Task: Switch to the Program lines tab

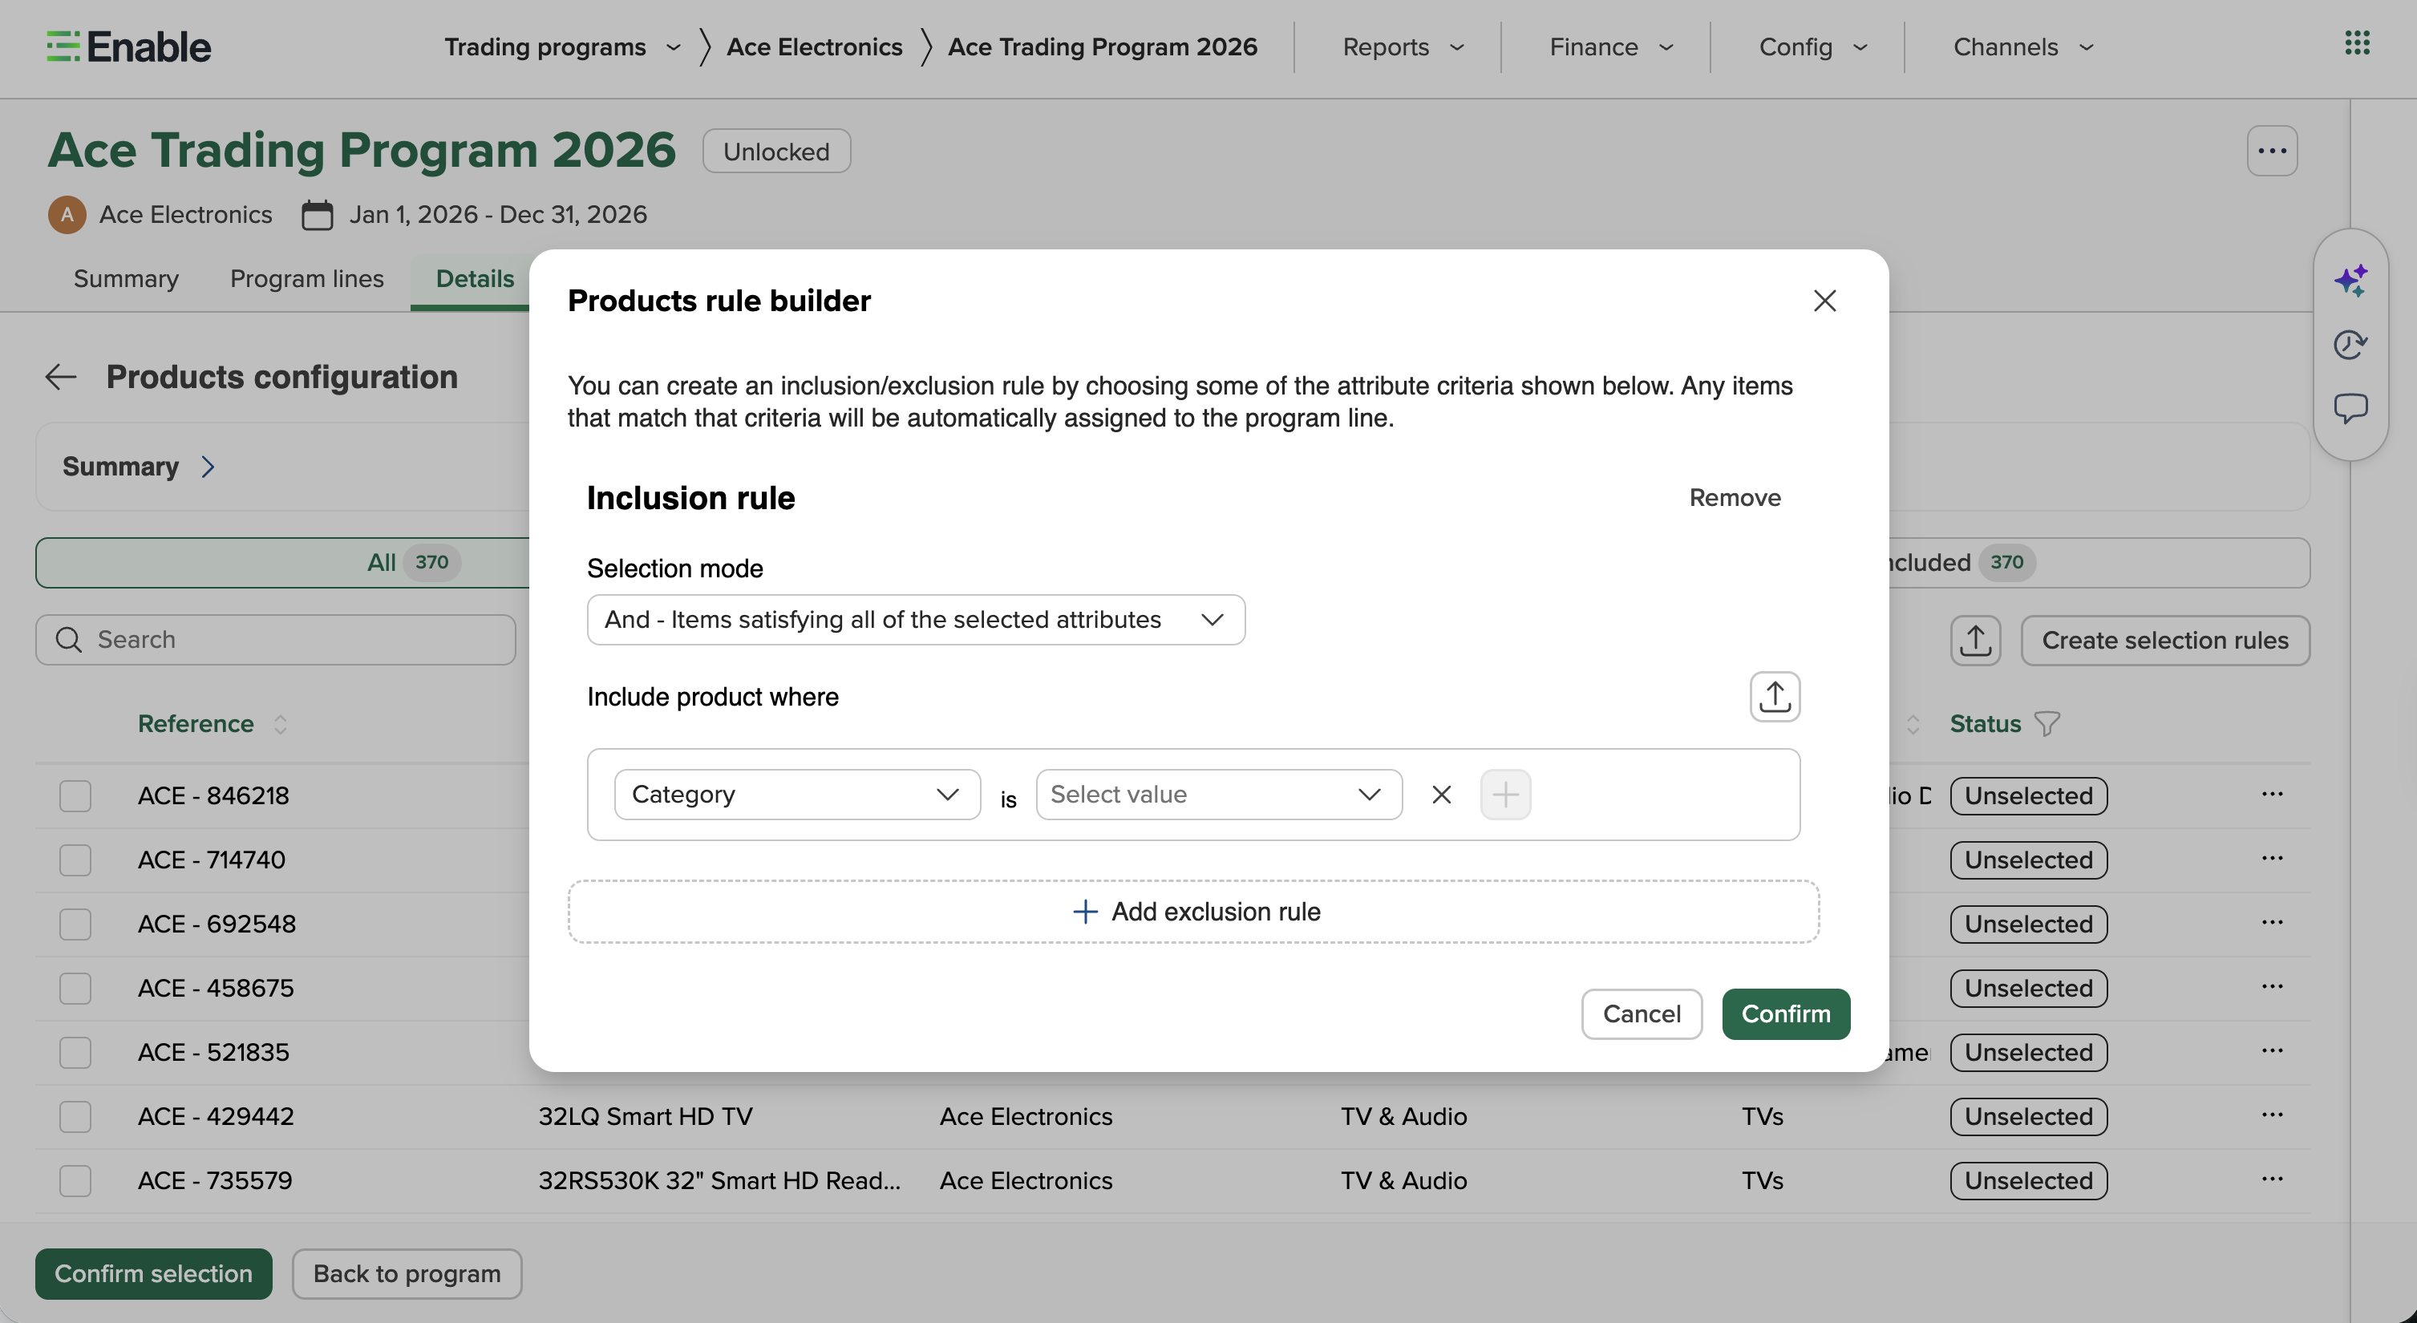Action: (x=307, y=279)
